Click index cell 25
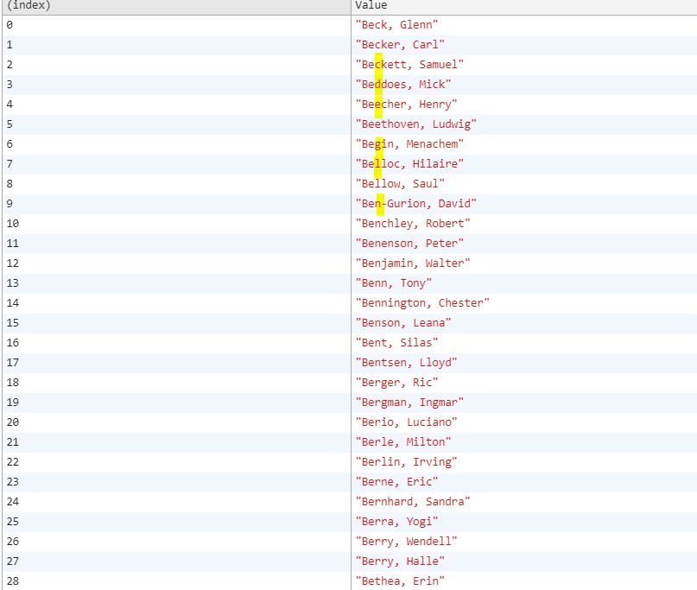The width and height of the screenshot is (697, 590). tap(176, 522)
